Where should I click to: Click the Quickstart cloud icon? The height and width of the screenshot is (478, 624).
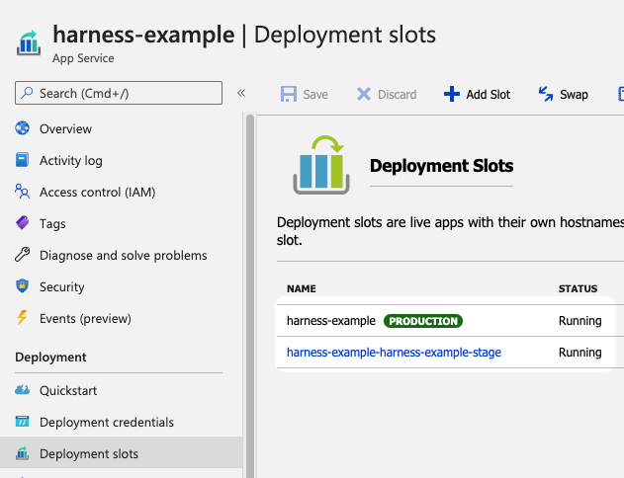23,390
